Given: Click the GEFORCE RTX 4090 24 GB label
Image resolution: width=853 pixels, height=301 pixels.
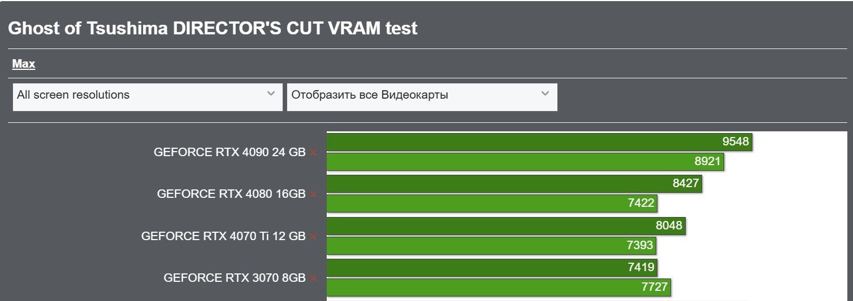Looking at the screenshot, I should pos(230,152).
